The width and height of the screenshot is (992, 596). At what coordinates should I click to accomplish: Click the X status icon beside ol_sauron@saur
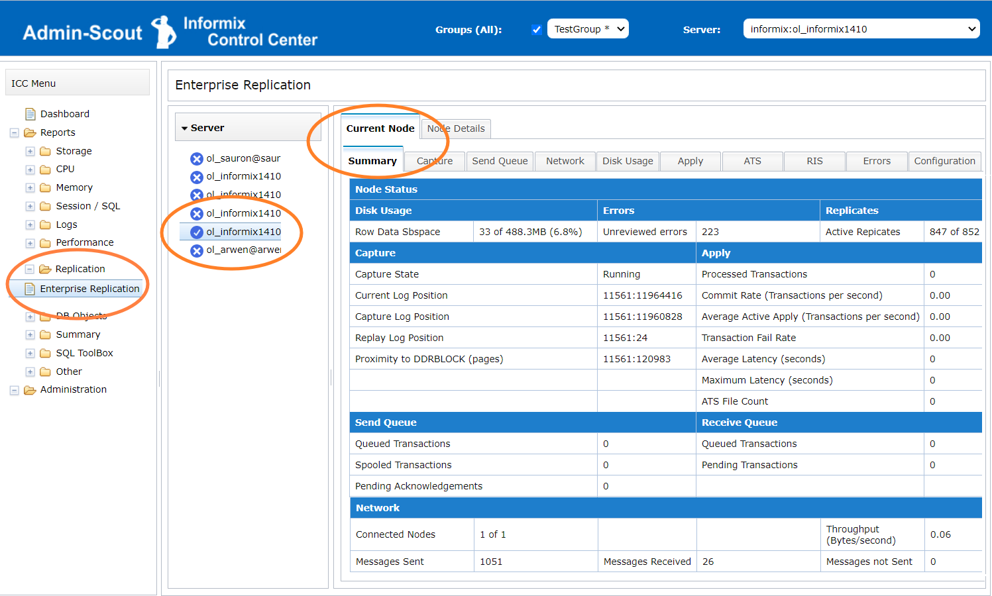click(197, 159)
